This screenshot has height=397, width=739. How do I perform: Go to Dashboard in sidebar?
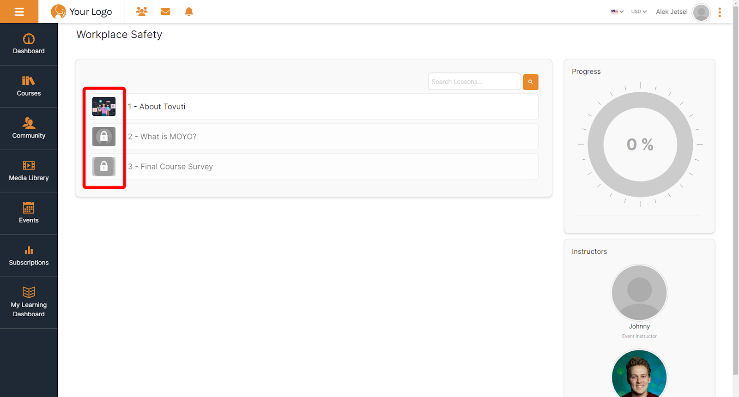[29, 44]
